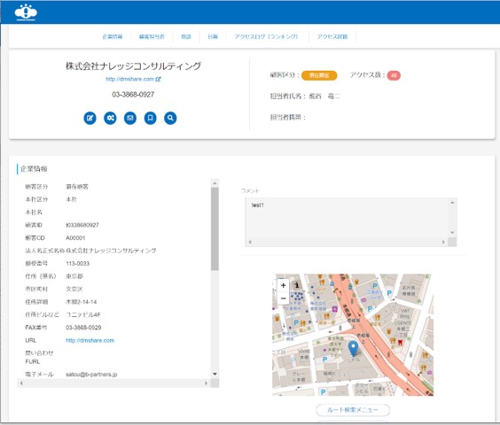The image size is (500, 425).
Task: Select the アクセスログ（ランキング） tab
Action: point(266,36)
